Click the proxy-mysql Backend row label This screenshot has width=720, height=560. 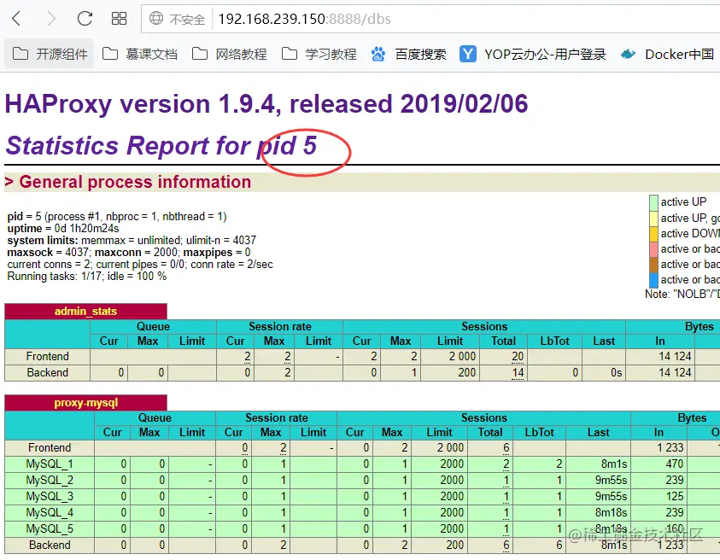point(50,545)
